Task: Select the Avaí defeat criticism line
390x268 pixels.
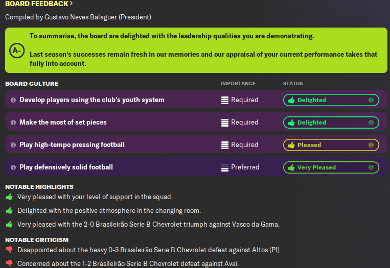Action: tap(128, 263)
